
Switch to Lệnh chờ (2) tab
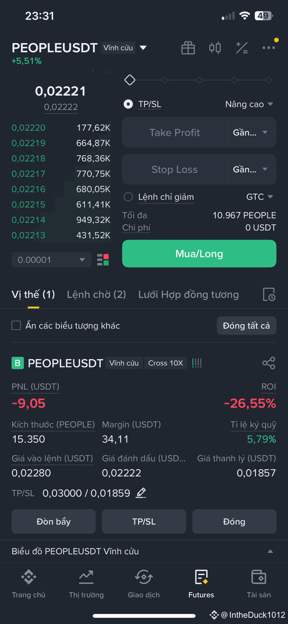(96, 294)
